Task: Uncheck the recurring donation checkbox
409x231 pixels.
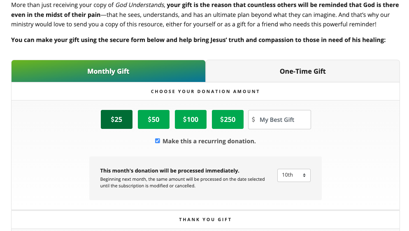Action: coord(158,141)
